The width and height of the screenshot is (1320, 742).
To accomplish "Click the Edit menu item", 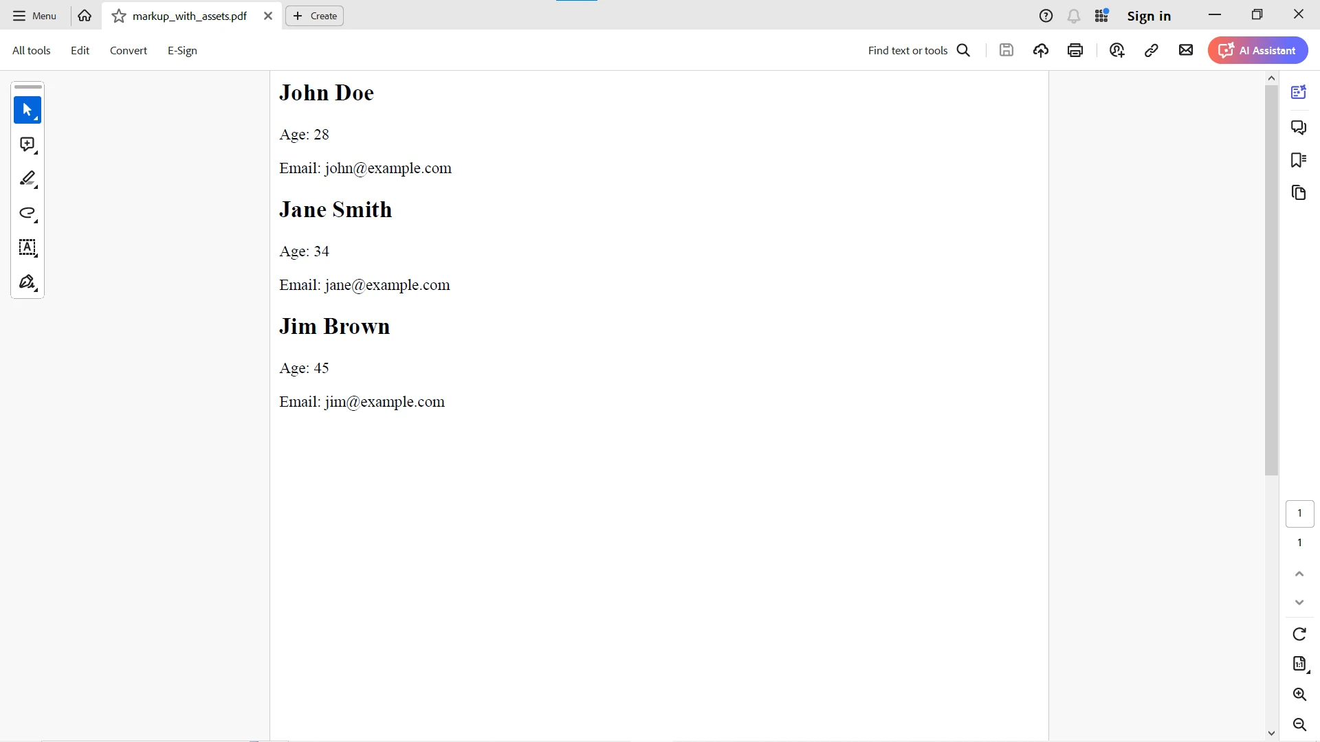I will coord(80,51).
